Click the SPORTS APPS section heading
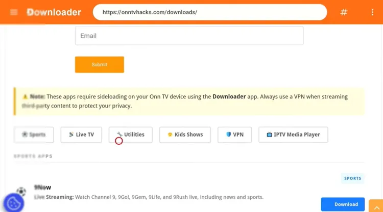 [33, 156]
